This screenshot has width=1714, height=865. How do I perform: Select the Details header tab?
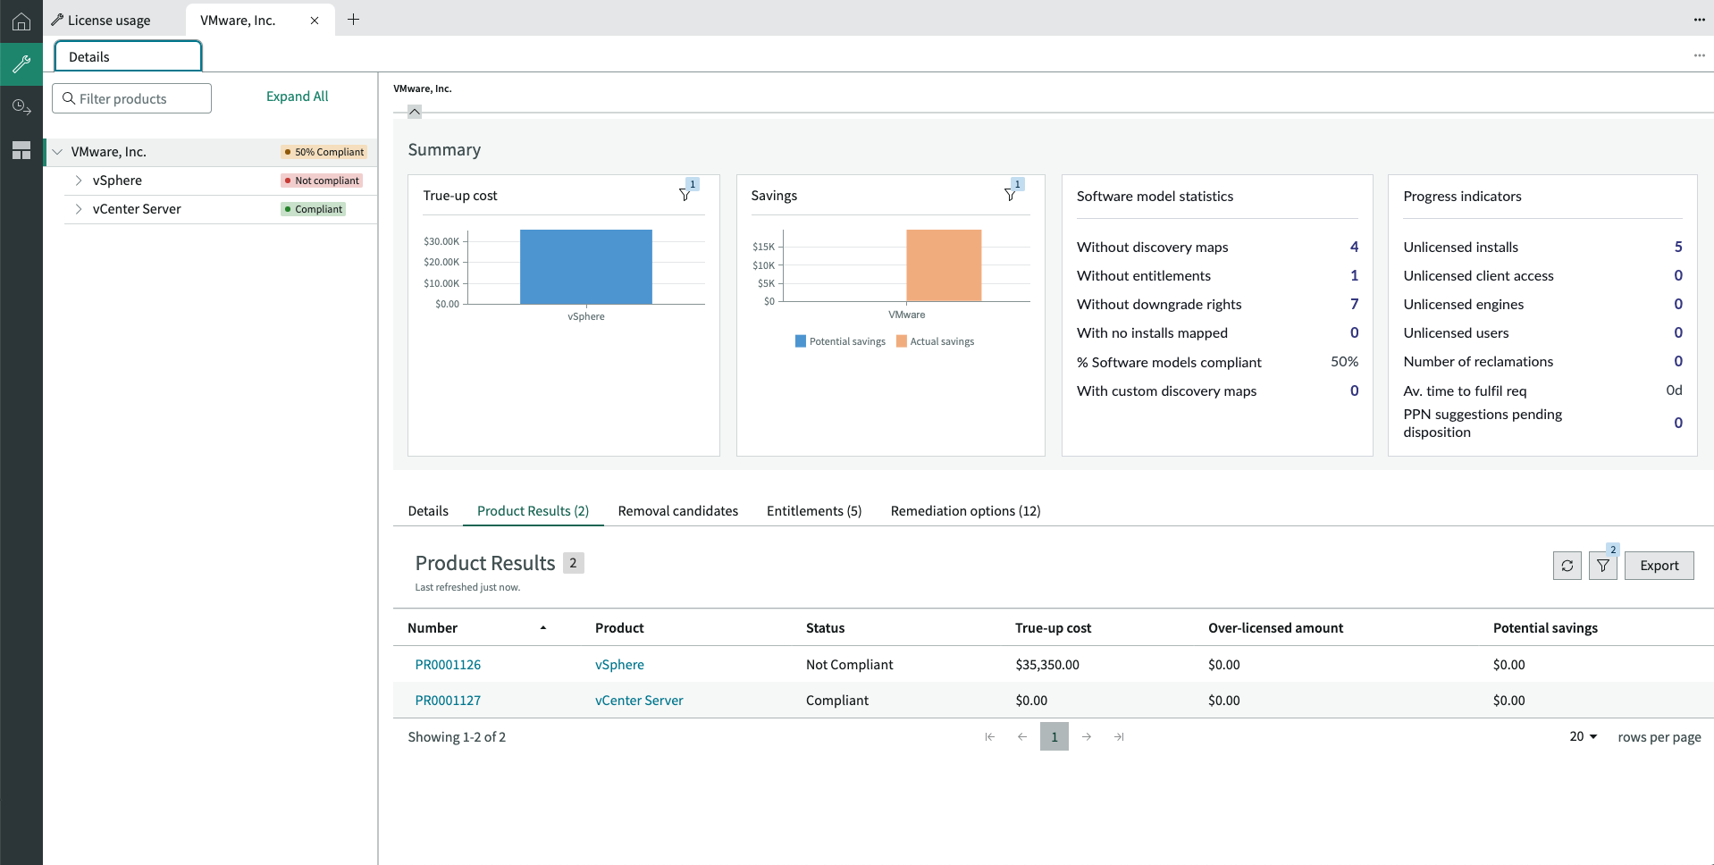click(x=128, y=56)
